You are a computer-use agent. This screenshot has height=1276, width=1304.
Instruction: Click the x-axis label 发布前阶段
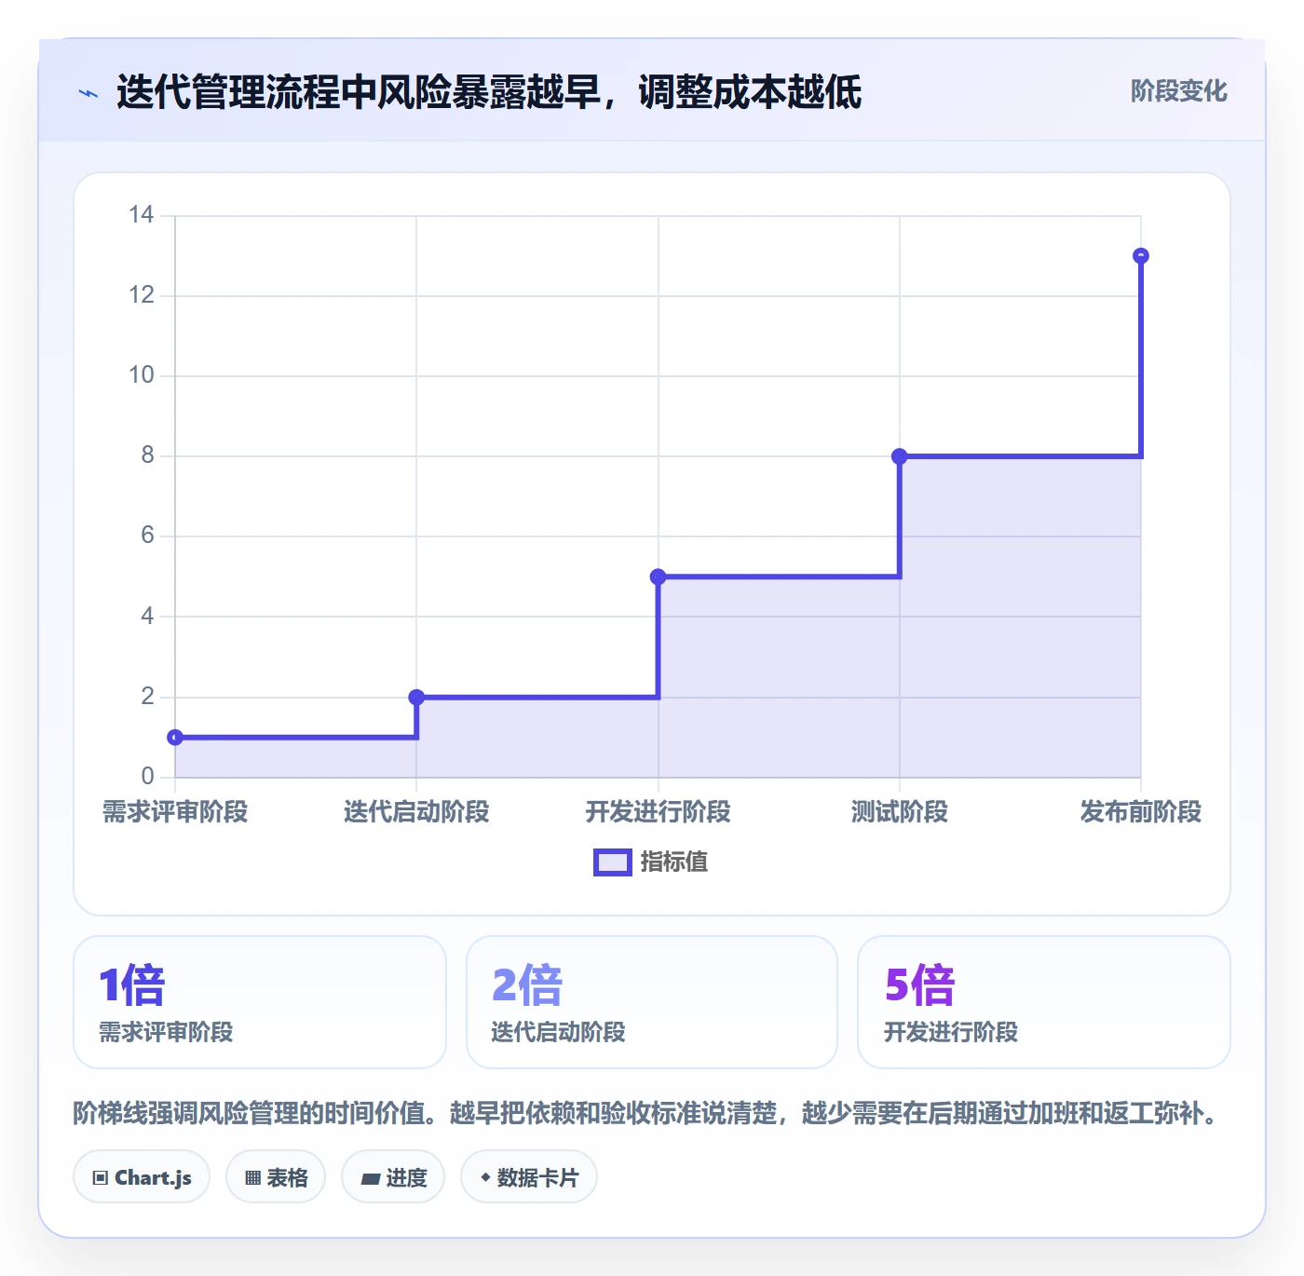click(x=1141, y=812)
